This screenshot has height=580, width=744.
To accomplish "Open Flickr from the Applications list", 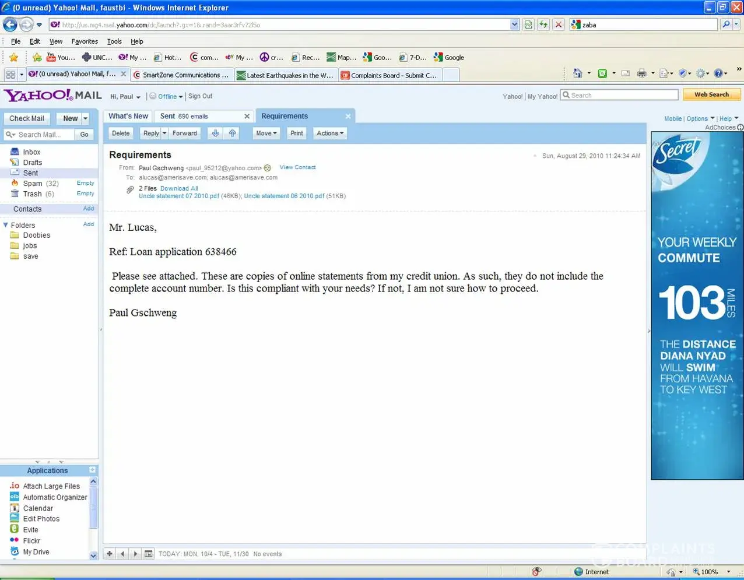I will click(x=31, y=541).
